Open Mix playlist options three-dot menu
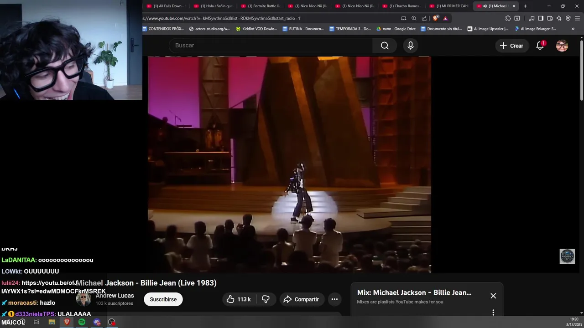This screenshot has height=328, width=584. pyautogui.click(x=493, y=313)
